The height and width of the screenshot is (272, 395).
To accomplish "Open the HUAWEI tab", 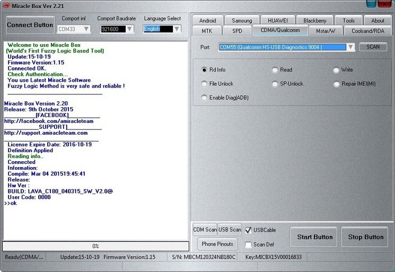I will (278, 20).
